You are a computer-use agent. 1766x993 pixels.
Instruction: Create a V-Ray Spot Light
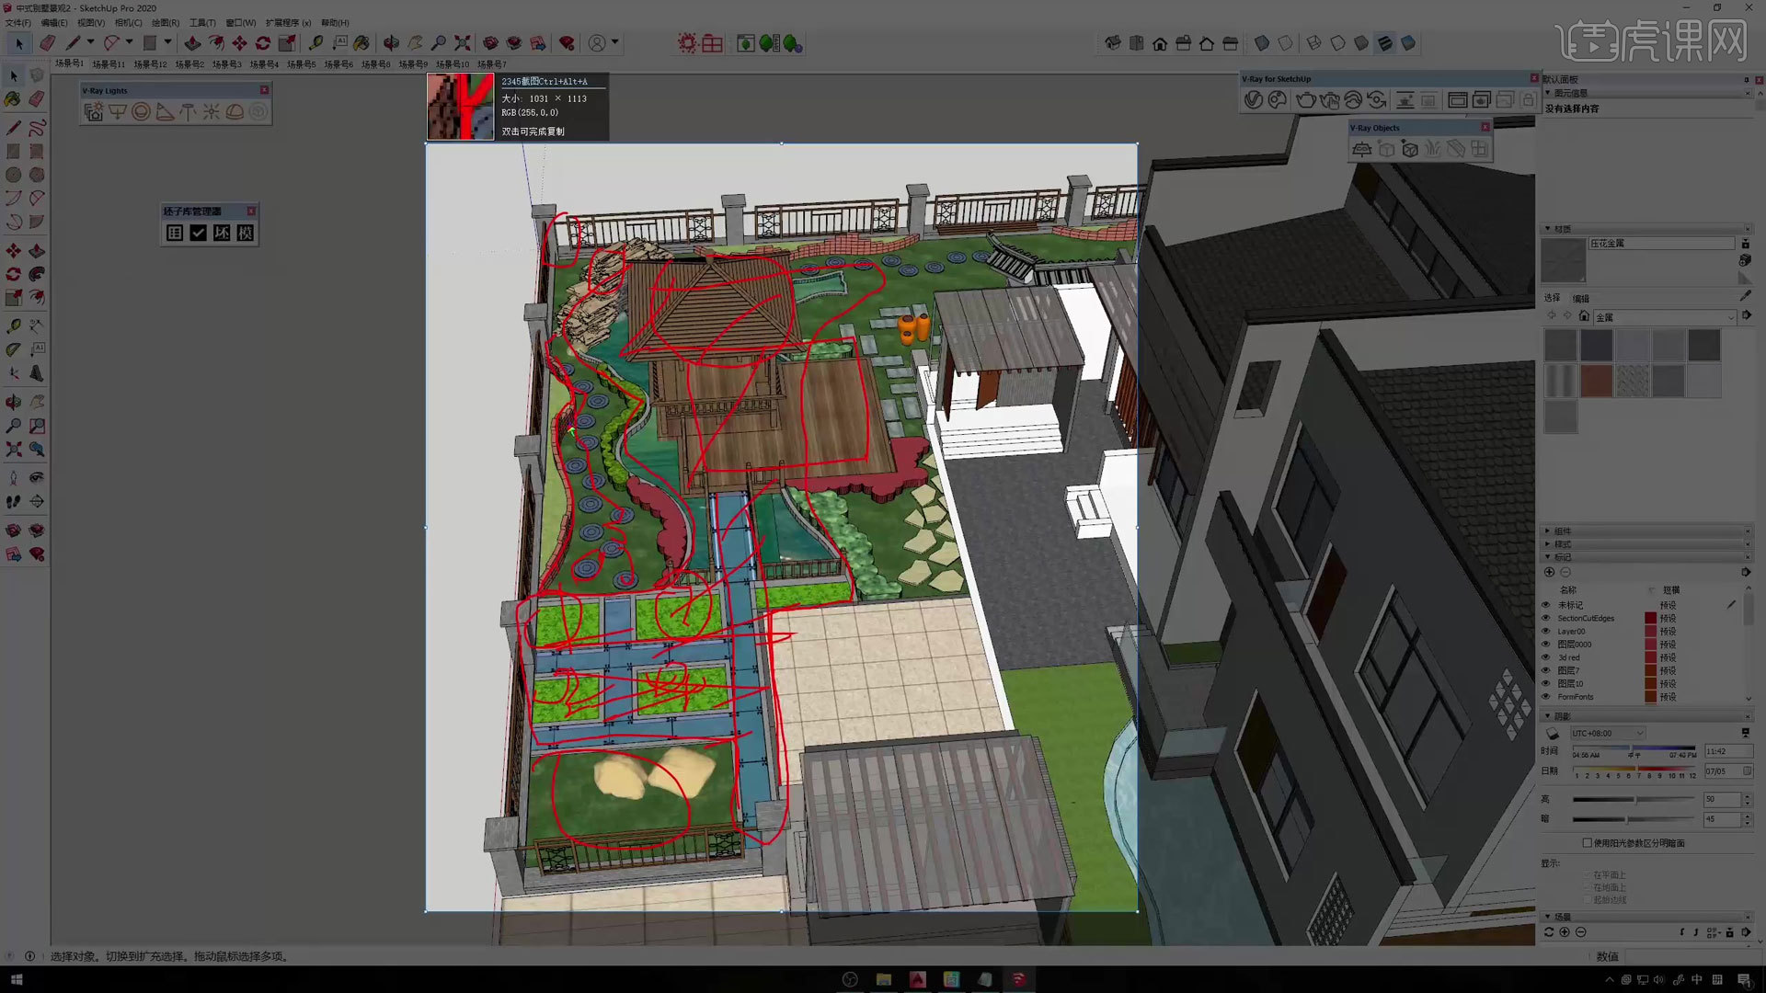click(165, 111)
